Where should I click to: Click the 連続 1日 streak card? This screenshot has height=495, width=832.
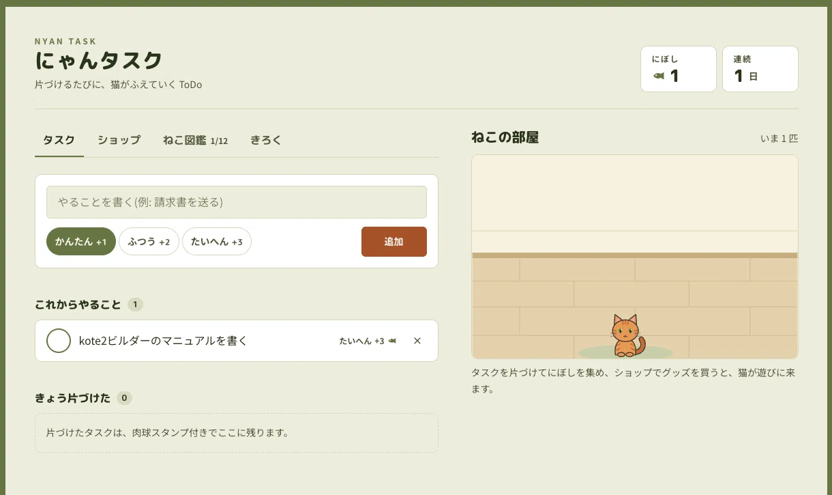[x=760, y=69]
